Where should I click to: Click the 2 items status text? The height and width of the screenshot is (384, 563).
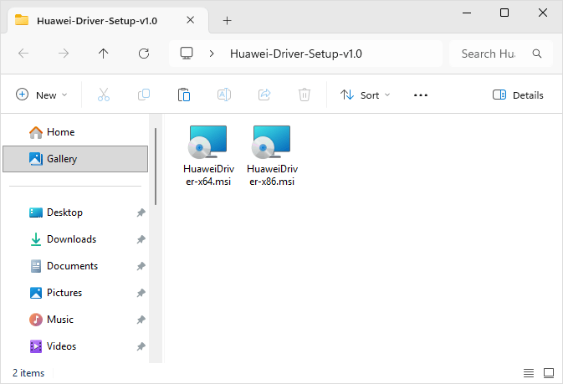click(28, 373)
